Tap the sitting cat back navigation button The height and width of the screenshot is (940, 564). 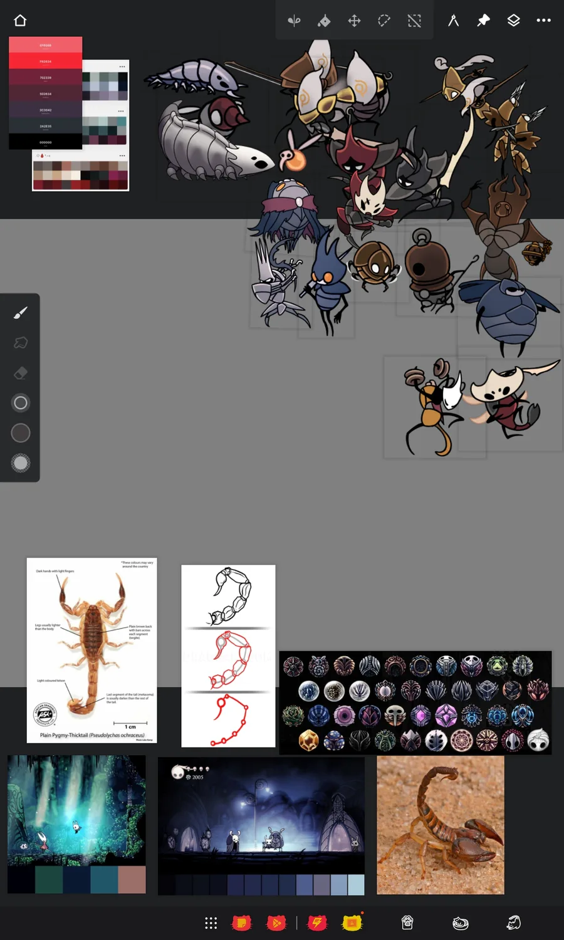pos(514,922)
